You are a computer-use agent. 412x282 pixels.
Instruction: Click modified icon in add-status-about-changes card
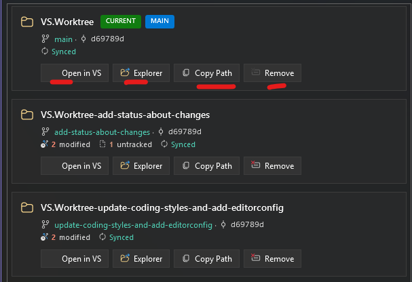[x=44, y=144]
